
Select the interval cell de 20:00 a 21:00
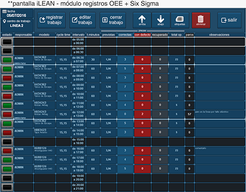[x=78, y=187]
